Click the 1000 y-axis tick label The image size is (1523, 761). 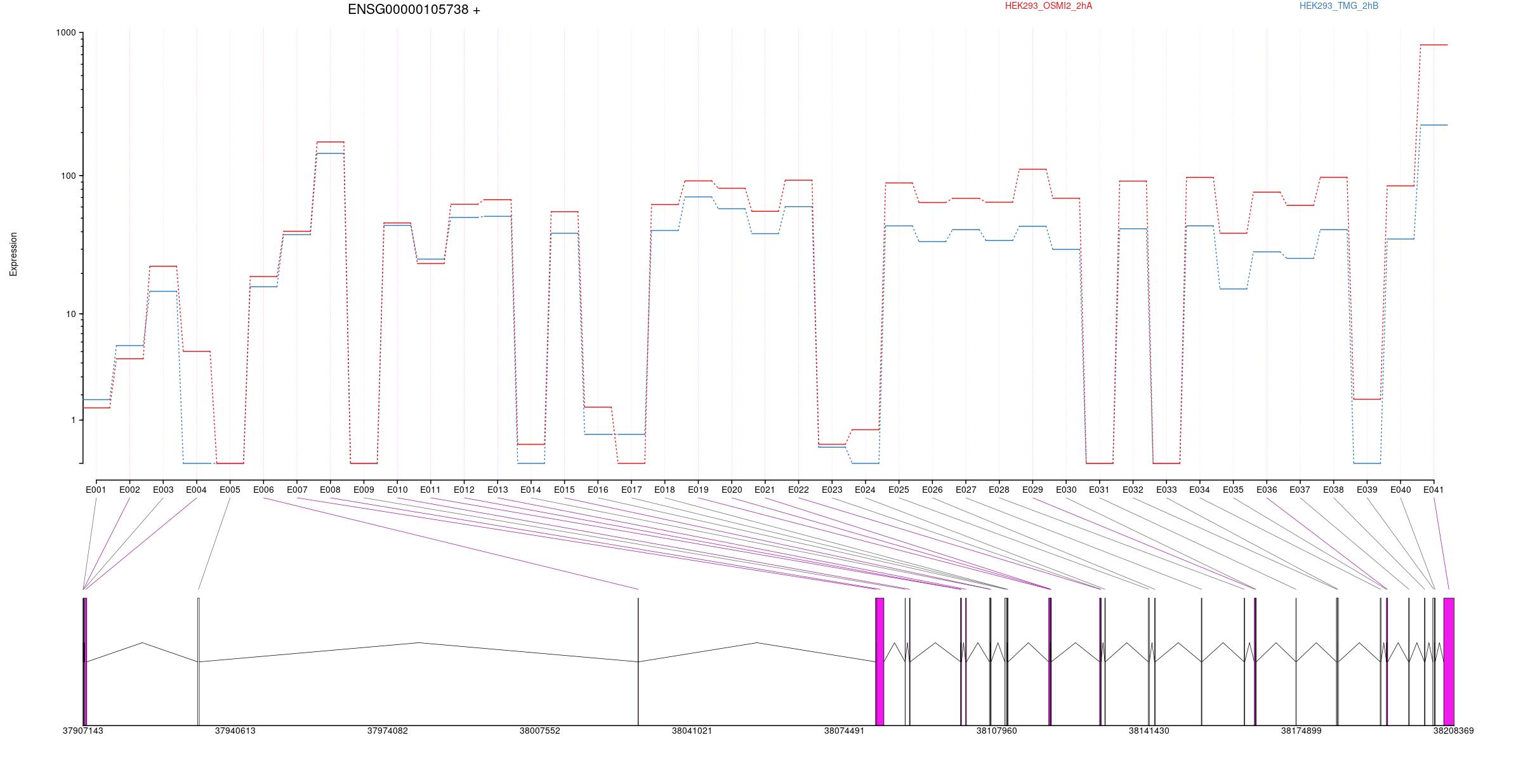[66, 33]
